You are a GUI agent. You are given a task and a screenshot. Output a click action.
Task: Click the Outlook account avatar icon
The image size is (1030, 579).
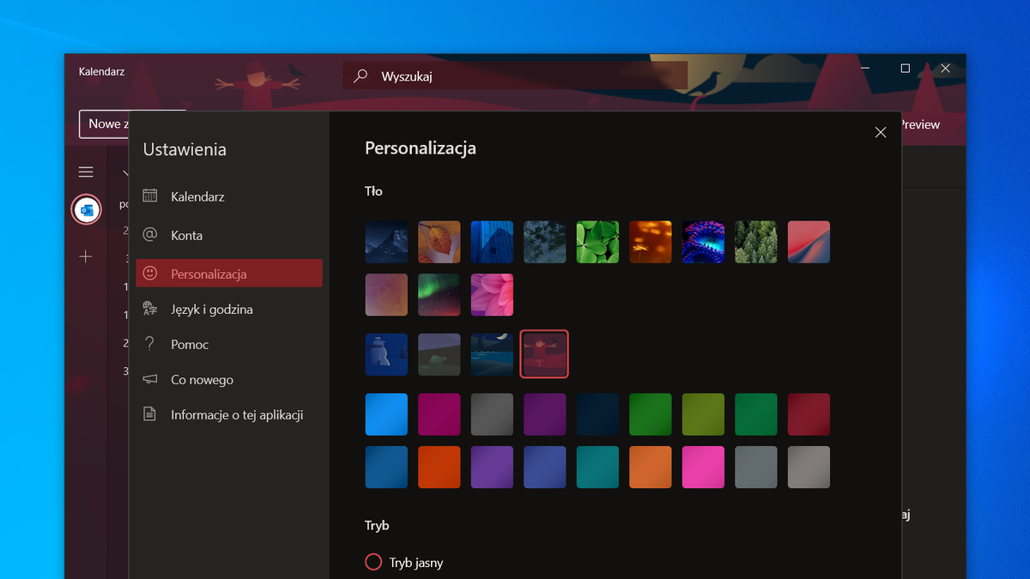86,208
